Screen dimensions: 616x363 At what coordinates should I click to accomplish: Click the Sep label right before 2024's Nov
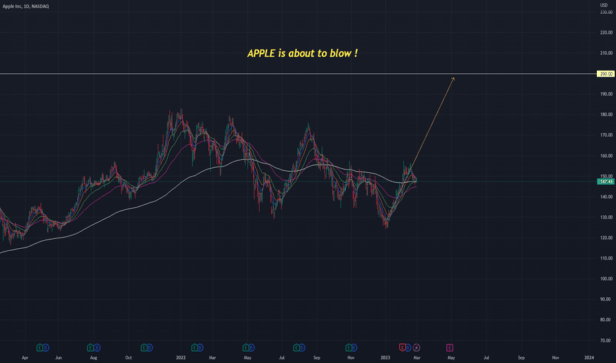pyautogui.click(x=521, y=358)
